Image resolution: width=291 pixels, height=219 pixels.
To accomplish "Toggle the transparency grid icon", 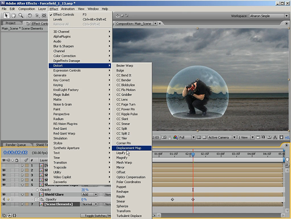I will pos(204,137).
